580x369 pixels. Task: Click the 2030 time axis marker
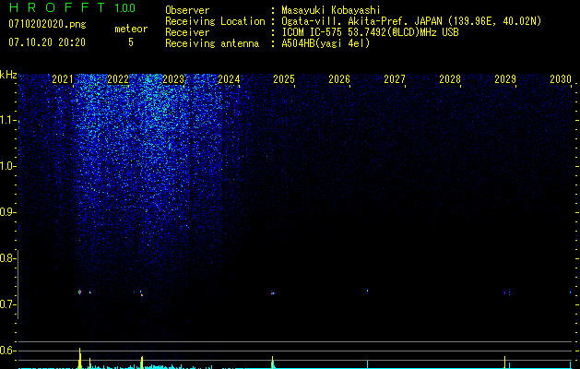(x=561, y=79)
